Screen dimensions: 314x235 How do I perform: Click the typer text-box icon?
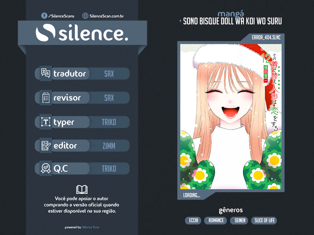click(46, 122)
